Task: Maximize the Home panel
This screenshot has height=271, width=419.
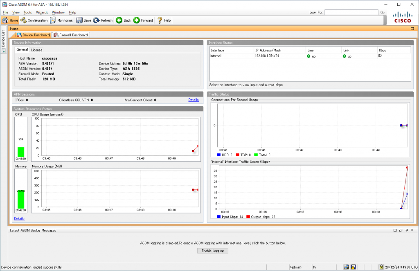Action: click(412, 29)
